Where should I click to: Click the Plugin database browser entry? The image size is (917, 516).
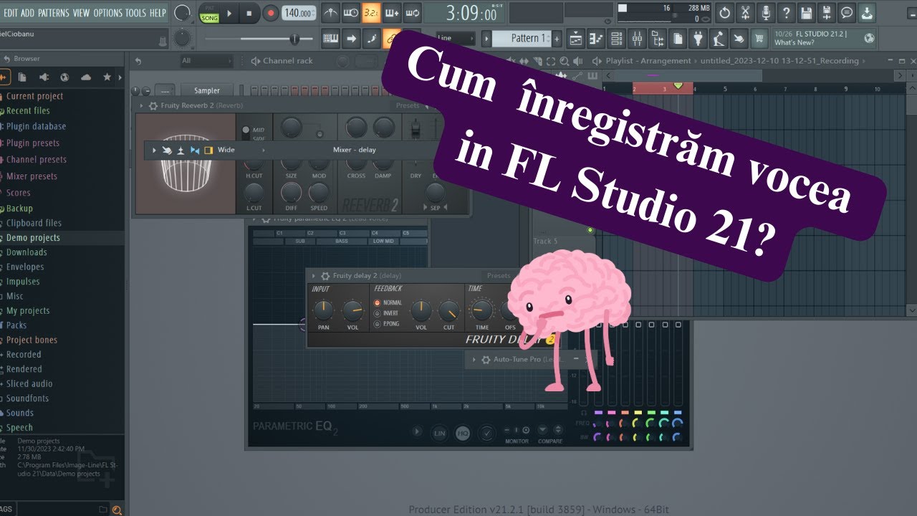point(36,126)
